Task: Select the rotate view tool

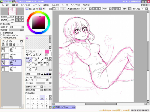Action: click(x=34, y=55)
